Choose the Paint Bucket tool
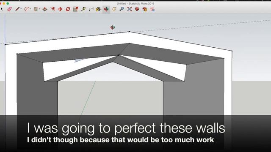The height and width of the screenshot is (152, 271). [98, 9]
